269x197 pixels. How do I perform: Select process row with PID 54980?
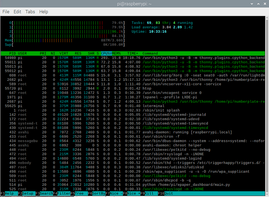coord(133,58)
